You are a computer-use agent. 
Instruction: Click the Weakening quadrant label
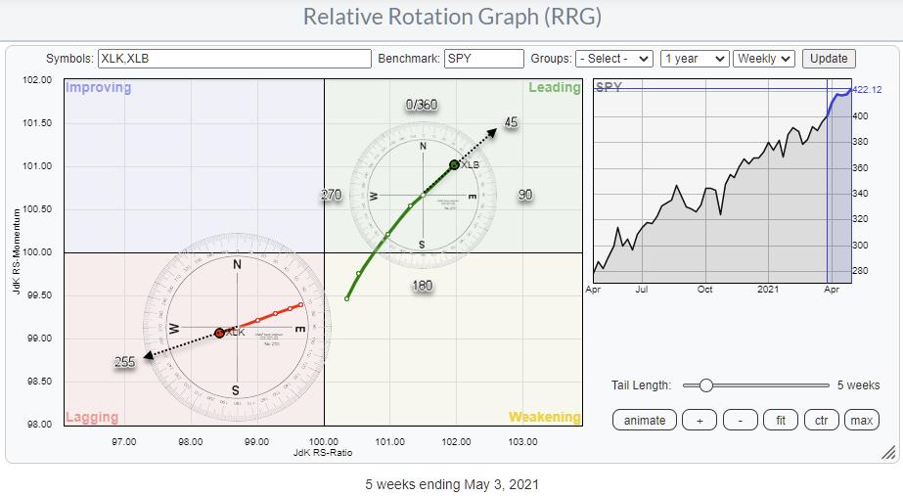544,417
